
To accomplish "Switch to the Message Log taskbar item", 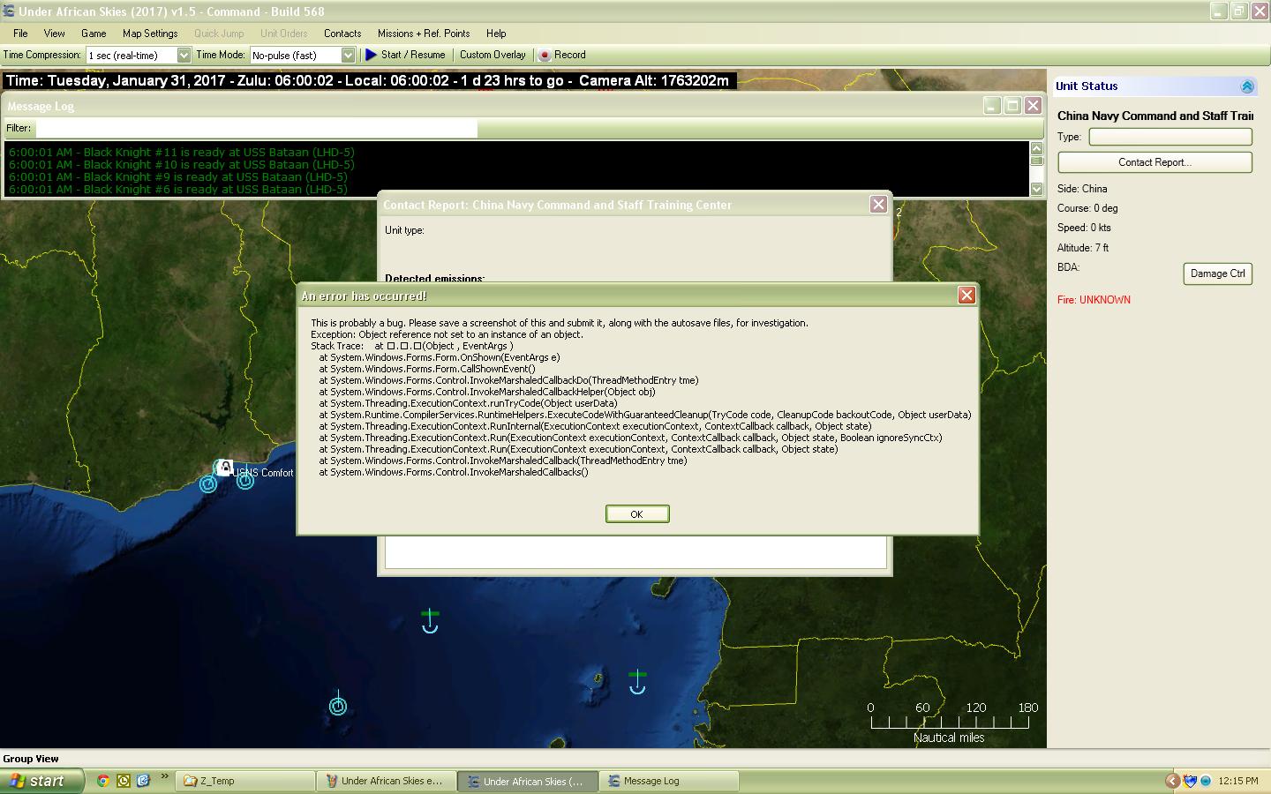I will point(669,781).
